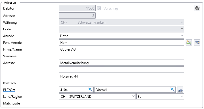Click the magnifier icon next to PLZ 4104

tap(91, 90)
